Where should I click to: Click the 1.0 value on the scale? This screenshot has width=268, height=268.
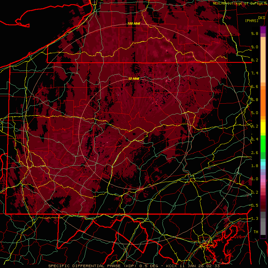[x=255, y=179]
